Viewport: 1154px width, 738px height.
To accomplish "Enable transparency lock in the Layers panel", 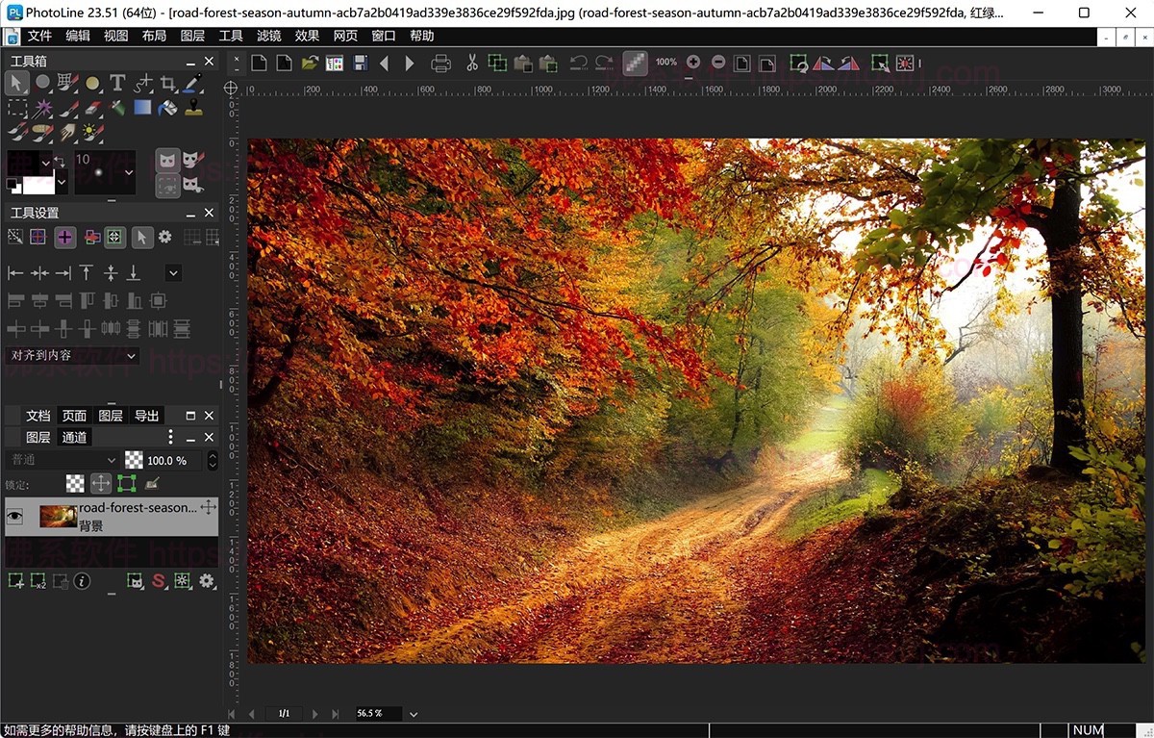I will pyautogui.click(x=75, y=484).
